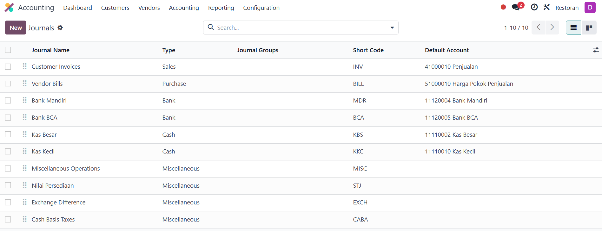Tick the Vendor Bills checkbox
Viewport: 602px width, 231px height.
tap(8, 84)
